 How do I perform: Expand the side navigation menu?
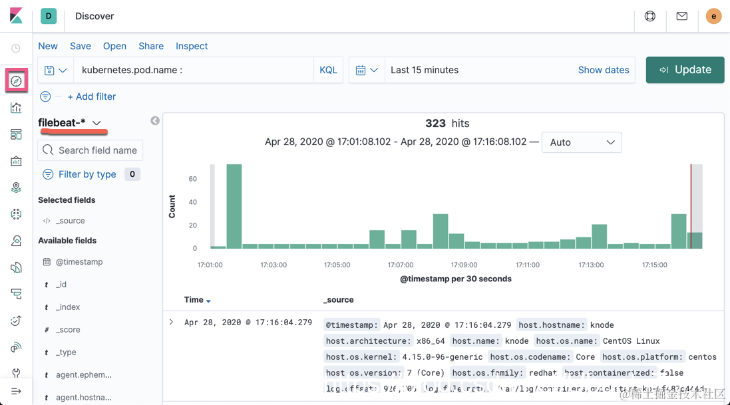pyautogui.click(x=16, y=392)
